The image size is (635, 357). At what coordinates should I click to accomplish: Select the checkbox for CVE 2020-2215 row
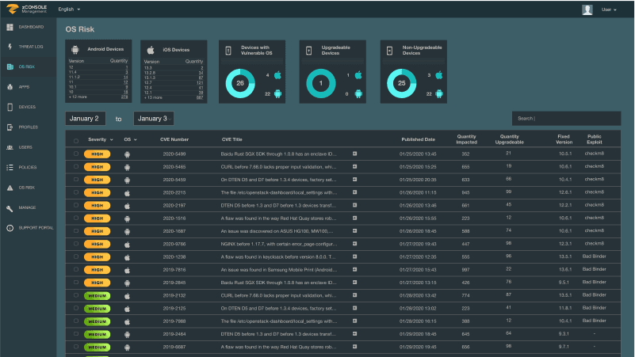coord(76,192)
